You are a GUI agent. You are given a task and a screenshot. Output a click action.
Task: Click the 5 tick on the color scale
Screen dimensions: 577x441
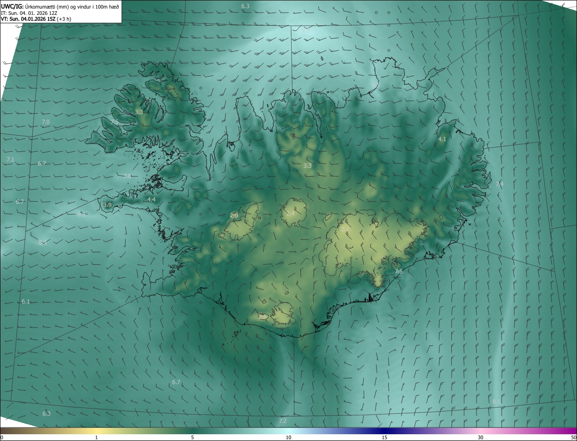[x=192, y=438]
